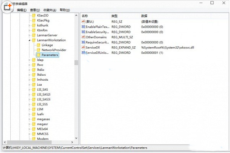Click the tree scroll down arrow
This screenshot has width=230, height=153.
pyautogui.click(x=76, y=138)
